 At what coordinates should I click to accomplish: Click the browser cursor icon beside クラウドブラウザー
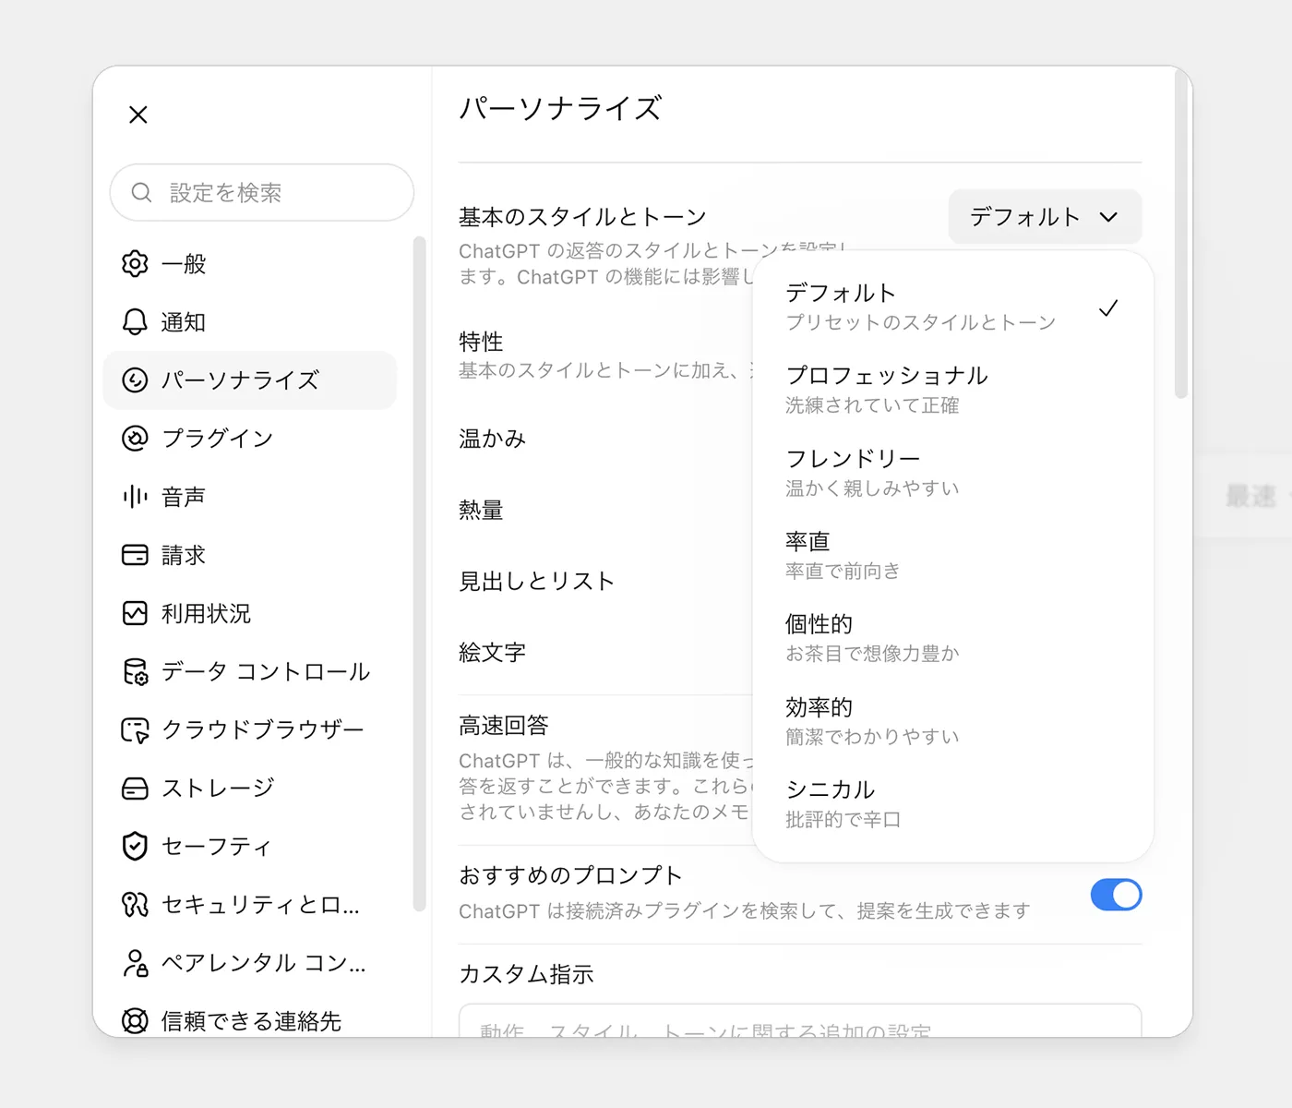(135, 729)
